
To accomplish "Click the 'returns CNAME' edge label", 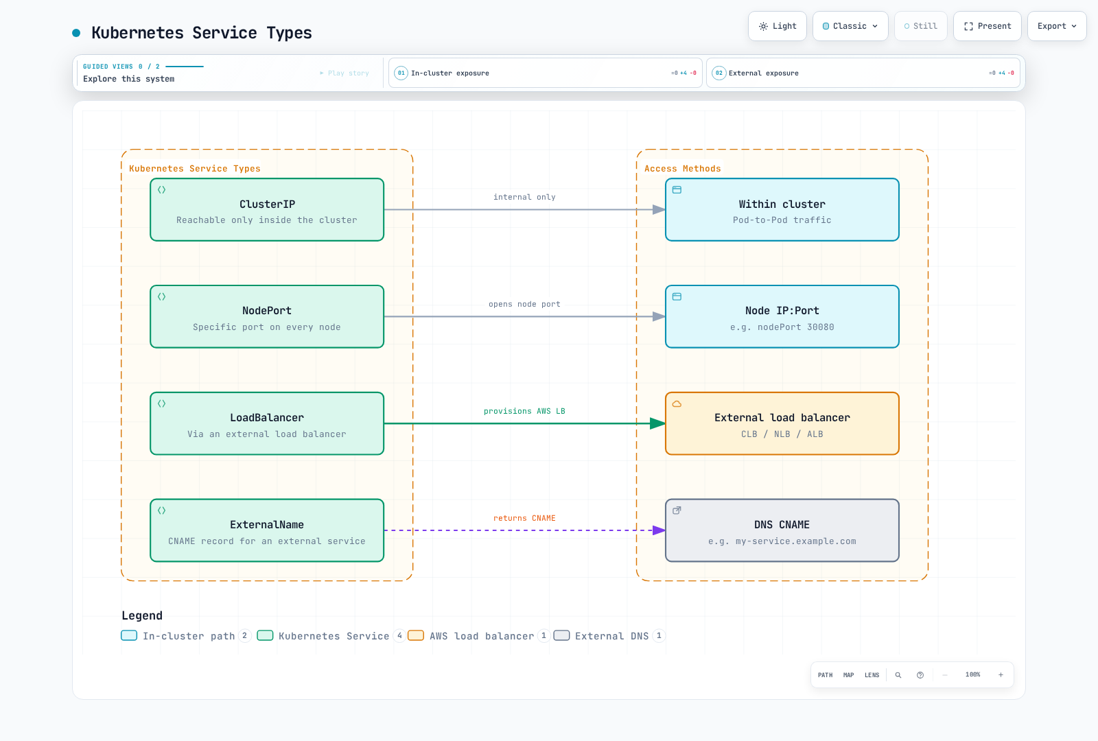I will [524, 518].
